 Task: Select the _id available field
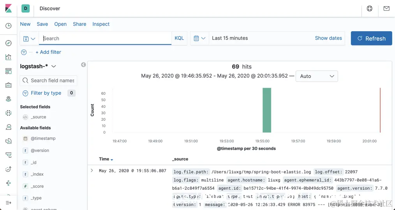[34, 162]
